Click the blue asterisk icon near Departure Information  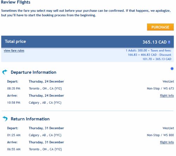[x=172, y=69]
